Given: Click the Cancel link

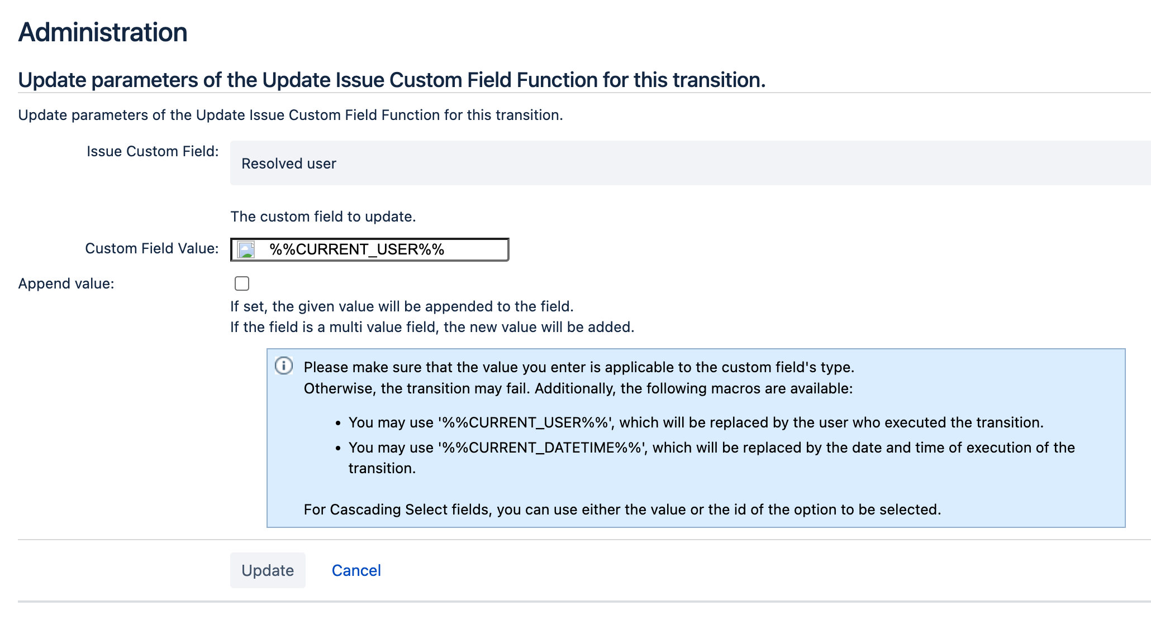Looking at the screenshot, I should tap(356, 570).
